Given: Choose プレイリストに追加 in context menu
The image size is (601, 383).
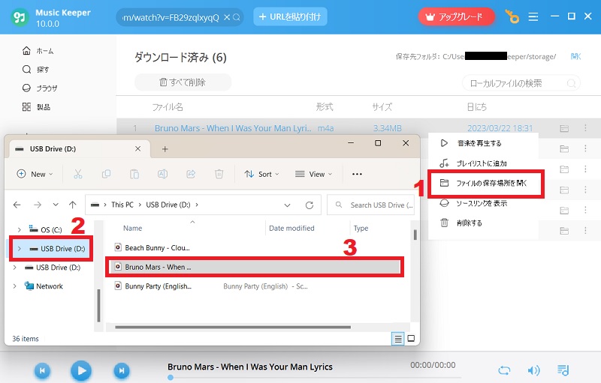Looking at the screenshot, I should pos(481,163).
